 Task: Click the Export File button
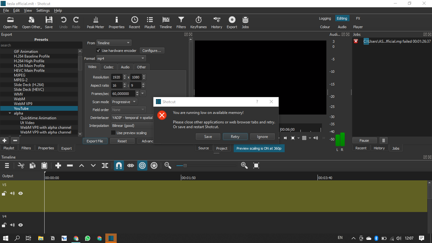click(95, 141)
